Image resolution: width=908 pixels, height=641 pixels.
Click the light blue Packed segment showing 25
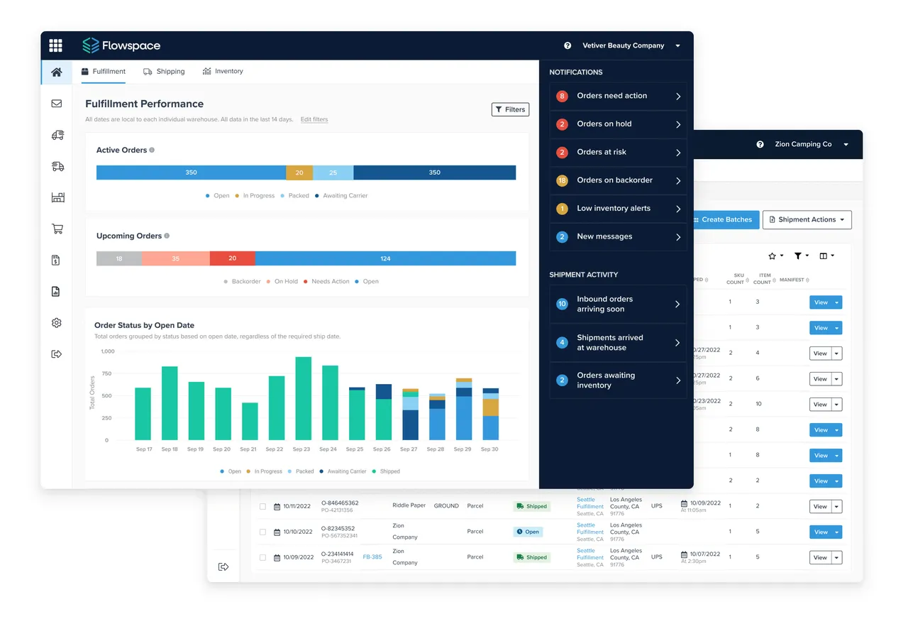(x=333, y=172)
